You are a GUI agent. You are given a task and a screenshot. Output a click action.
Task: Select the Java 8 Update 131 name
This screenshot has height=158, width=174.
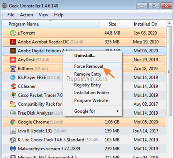(x=35, y=131)
